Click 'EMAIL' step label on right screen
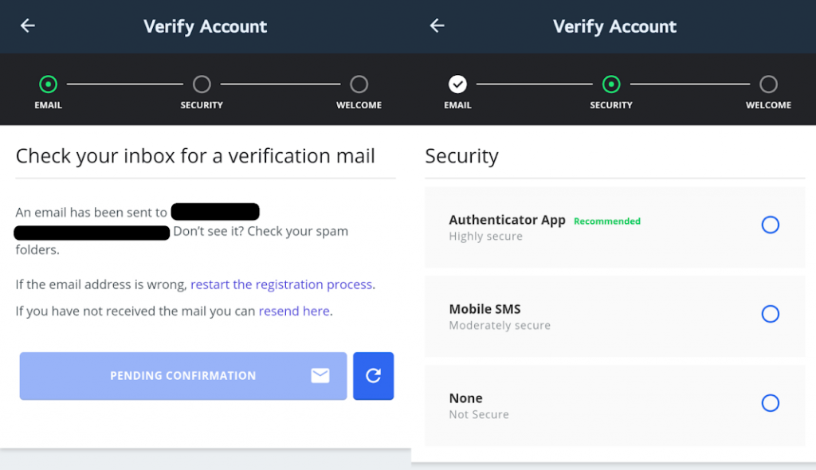Viewport: 816px width, 470px height. [x=458, y=105]
